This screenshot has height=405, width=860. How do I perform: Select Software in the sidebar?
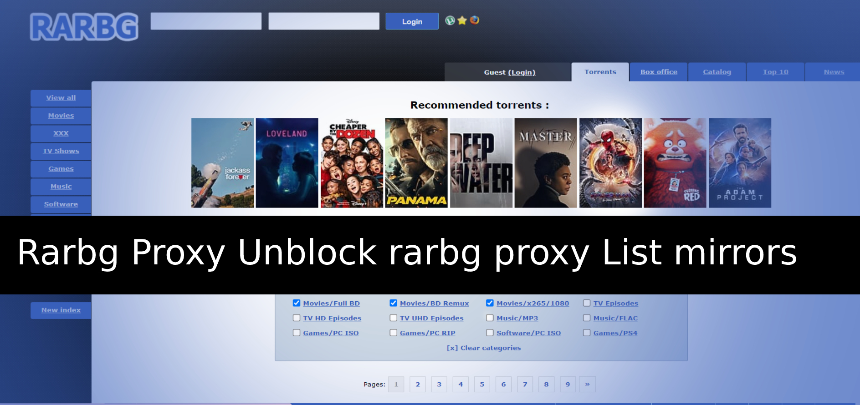(61, 204)
